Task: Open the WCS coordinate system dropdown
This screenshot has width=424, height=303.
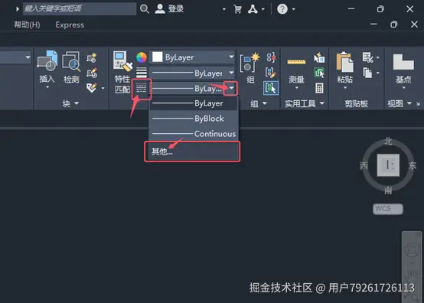Action: [388, 209]
